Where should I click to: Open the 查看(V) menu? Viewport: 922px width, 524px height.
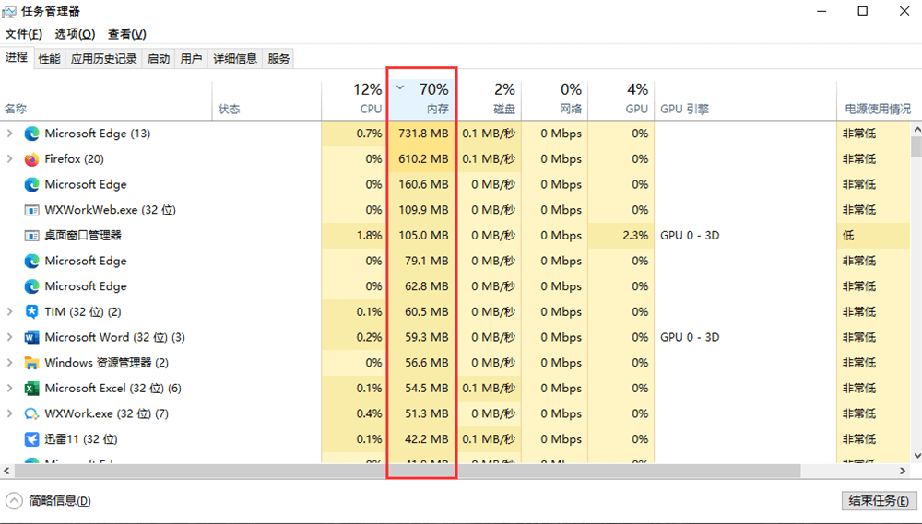(127, 34)
